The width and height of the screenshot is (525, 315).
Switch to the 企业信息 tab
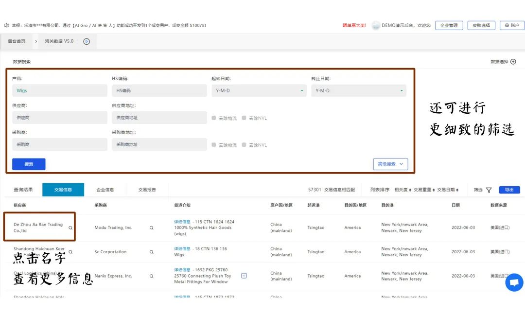[105, 190]
